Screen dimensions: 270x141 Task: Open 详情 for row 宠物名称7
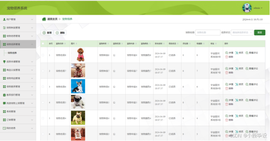[x=229, y=68]
